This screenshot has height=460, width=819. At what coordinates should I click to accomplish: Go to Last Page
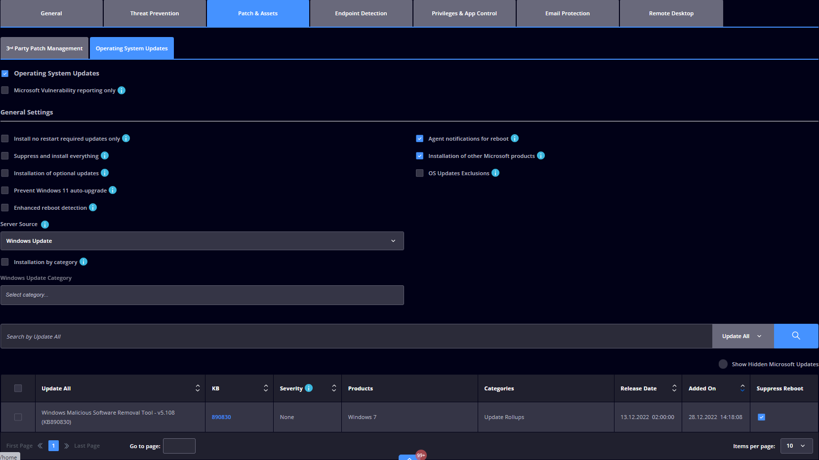pos(87,446)
